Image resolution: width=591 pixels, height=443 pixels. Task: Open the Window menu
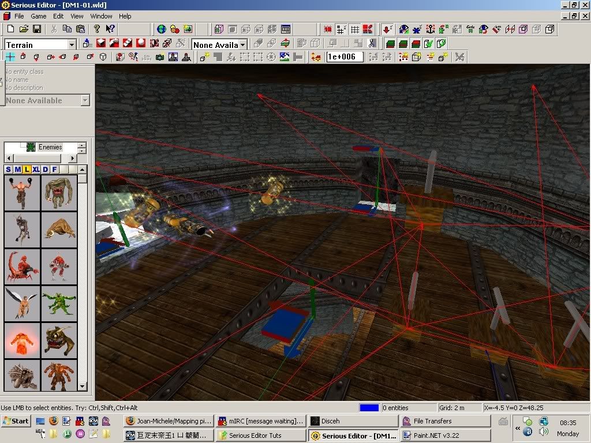coord(101,16)
